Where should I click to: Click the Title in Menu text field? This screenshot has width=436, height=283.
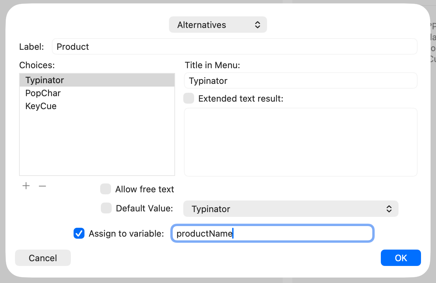pos(300,80)
